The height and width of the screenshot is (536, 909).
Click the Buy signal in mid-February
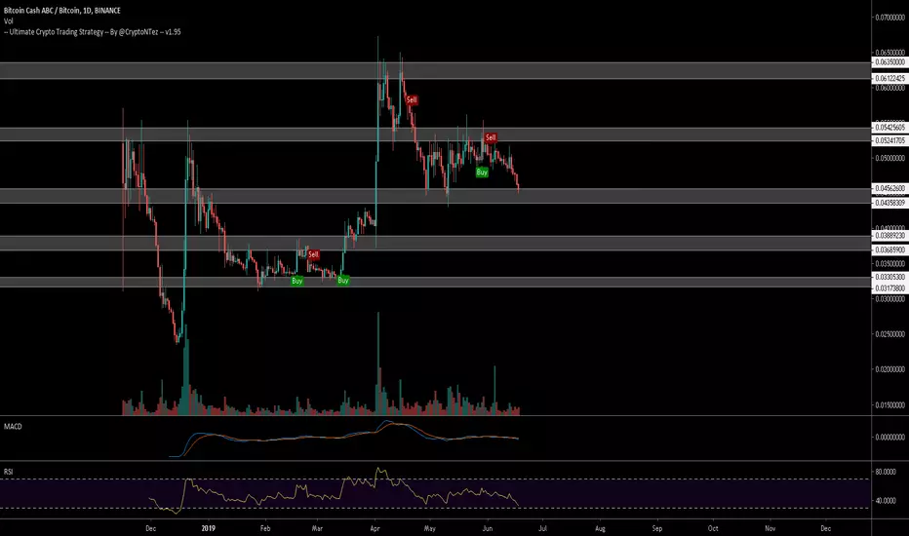tap(296, 281)
